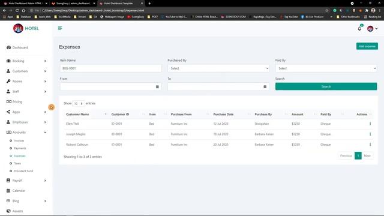Focus the From date input field
This screenshot has width=384, height=216.
click(110, 86)
